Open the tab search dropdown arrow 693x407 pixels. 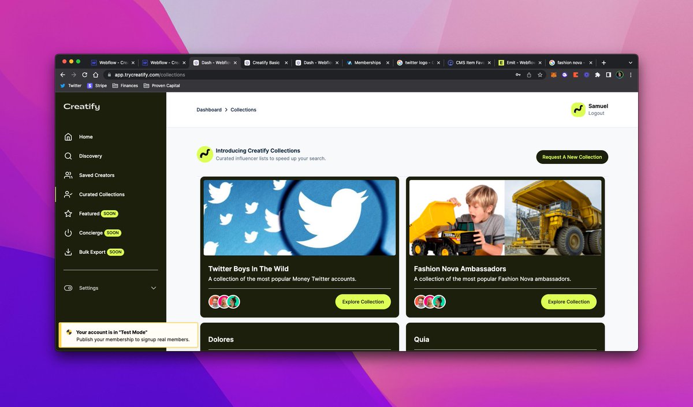click(631, 62)
